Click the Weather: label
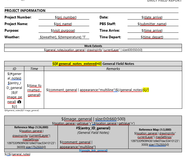 (12, 37)
